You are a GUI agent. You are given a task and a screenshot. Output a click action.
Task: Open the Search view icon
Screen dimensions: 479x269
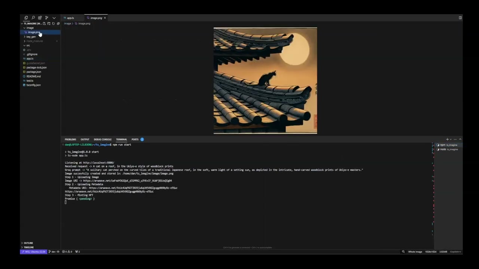pyautogui.click(x=33, y=18)
